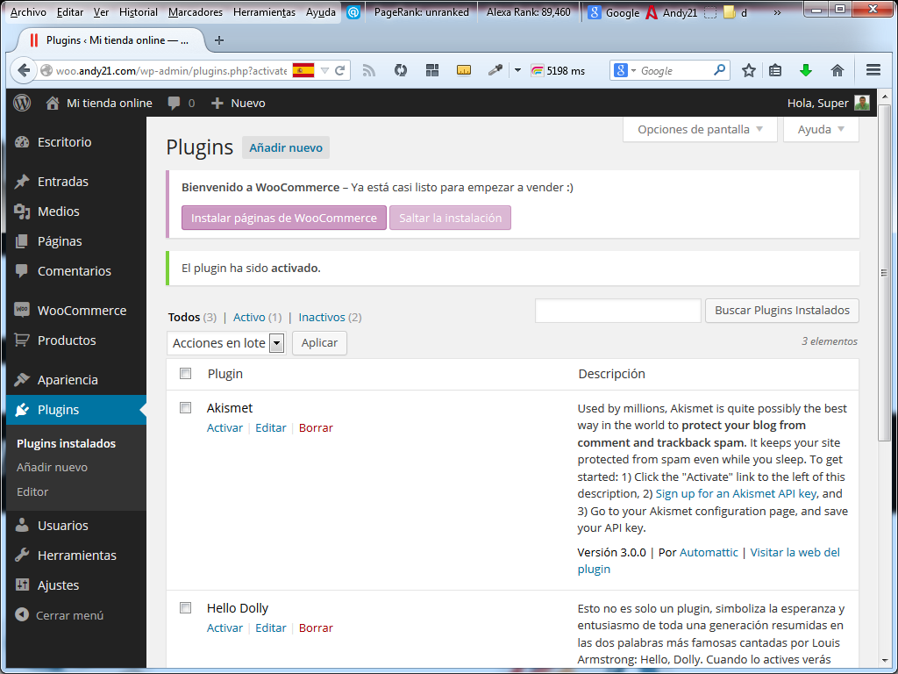Click the vertical scrollbar thumb
Viewport: 898px width, 674px height.
(x=884, y=273)
